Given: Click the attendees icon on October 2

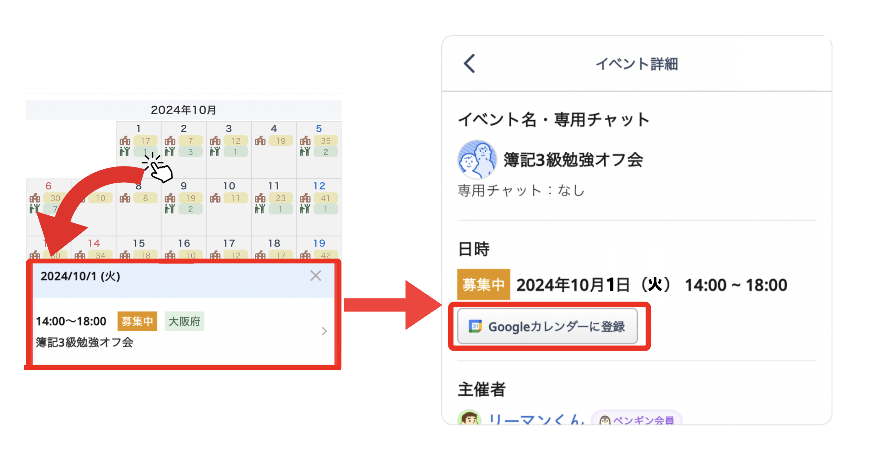Looking at the screenshot, I should [x=170, y=152].
